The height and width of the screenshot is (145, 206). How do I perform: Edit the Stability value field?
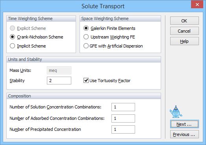tap(59, 81)
